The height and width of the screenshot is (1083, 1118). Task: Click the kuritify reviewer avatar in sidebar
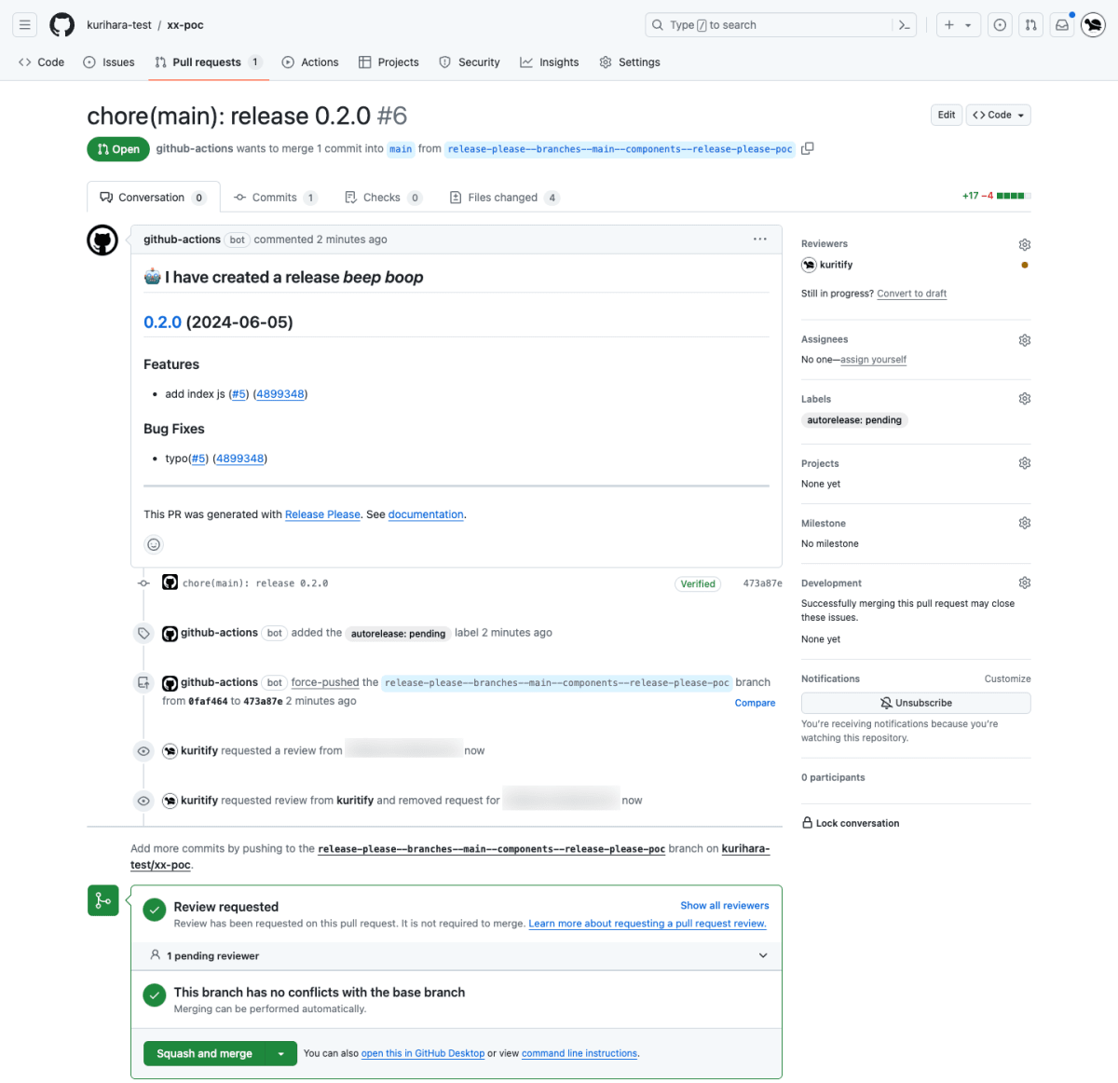point(809,265)
